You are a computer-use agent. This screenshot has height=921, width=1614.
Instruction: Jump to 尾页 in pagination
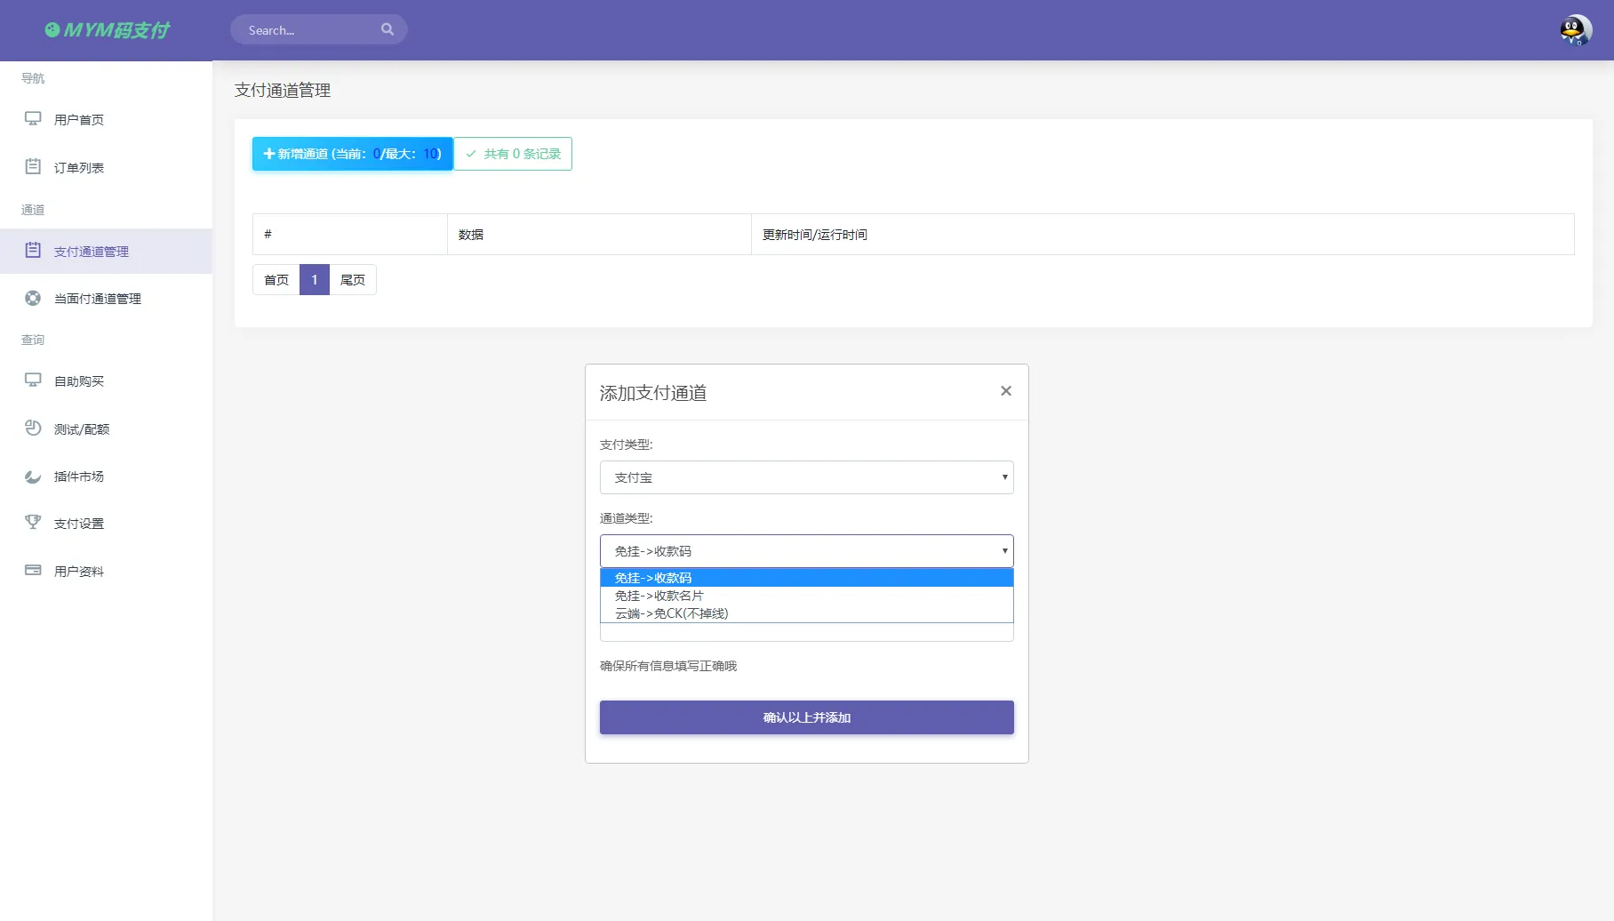click(x=353, y=279)
